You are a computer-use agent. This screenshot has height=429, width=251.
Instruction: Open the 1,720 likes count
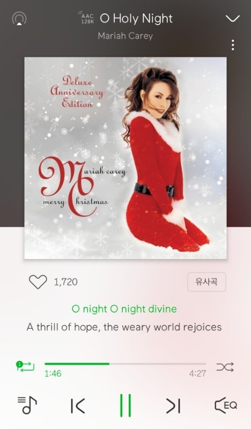point(65,282)
